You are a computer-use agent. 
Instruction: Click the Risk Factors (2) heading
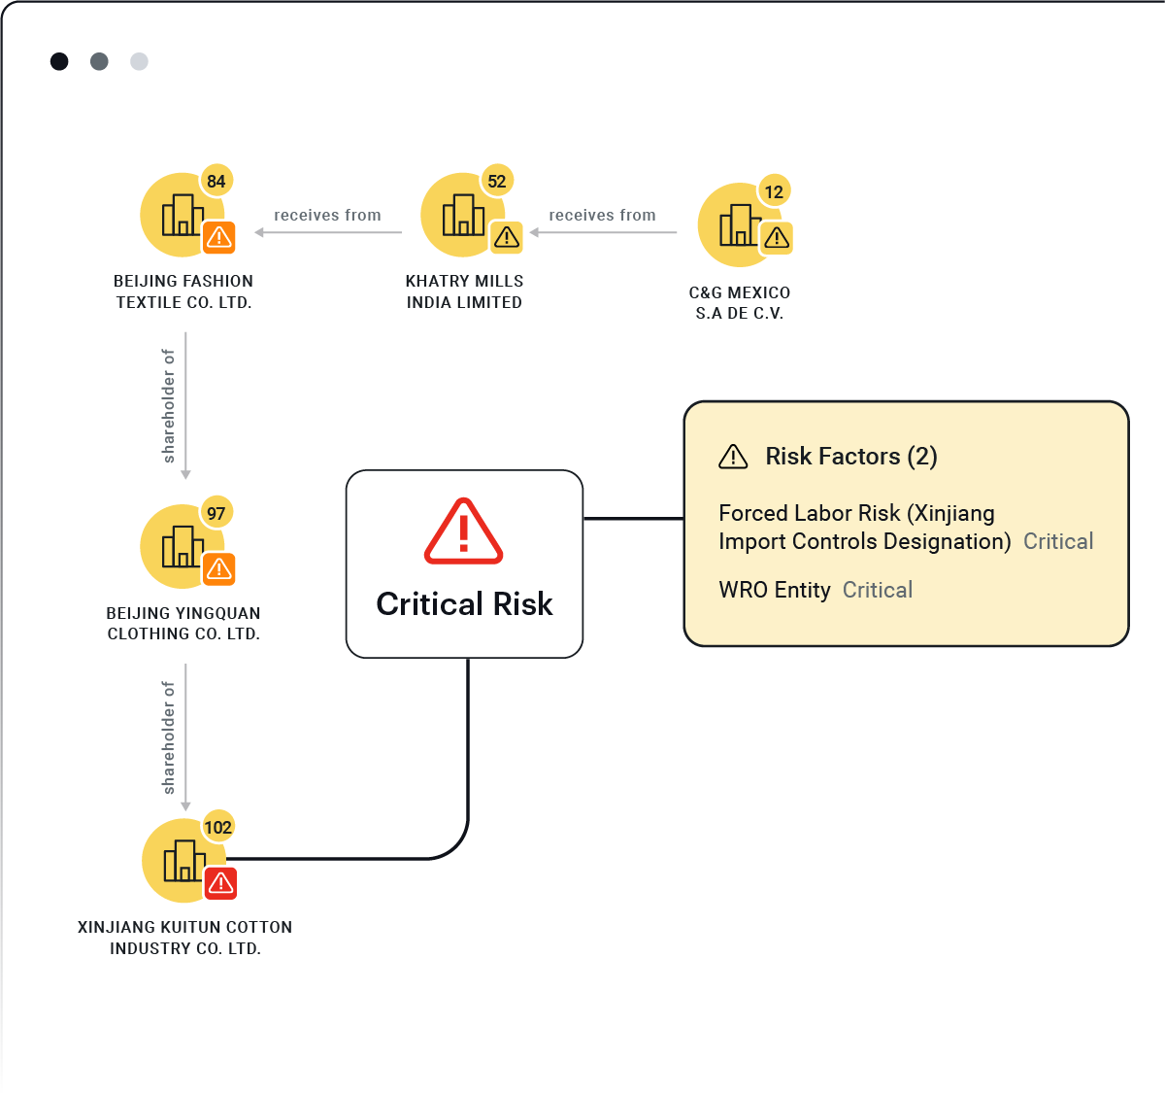851,457
